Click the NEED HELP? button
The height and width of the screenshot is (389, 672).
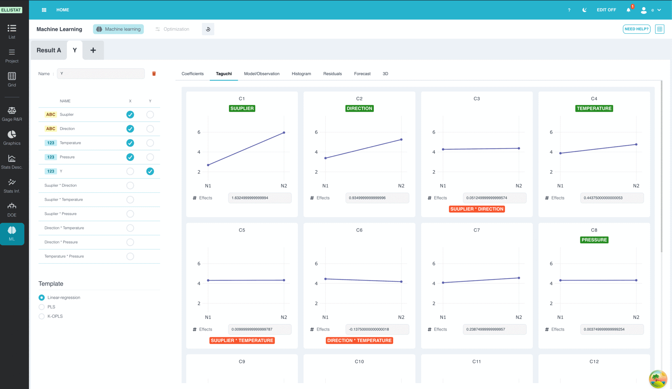tap(637, 29)
